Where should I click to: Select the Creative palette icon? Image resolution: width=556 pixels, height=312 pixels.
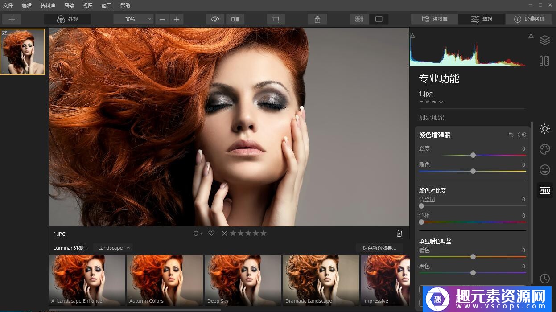pyautogui.click(x=544, y=149)
